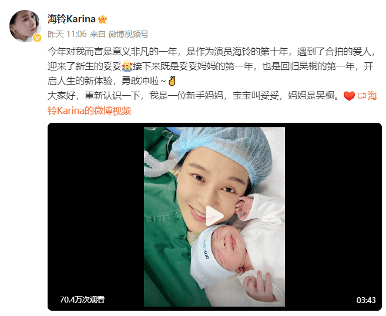
Task: Play the video using center play button
Action: [214, 216]
